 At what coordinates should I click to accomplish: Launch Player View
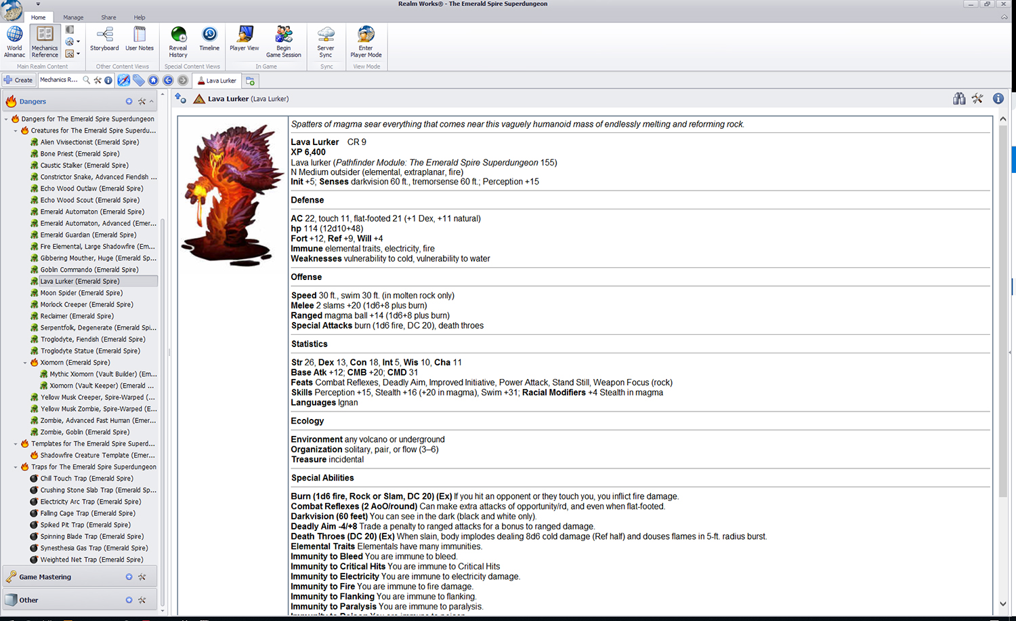[245, 39]
